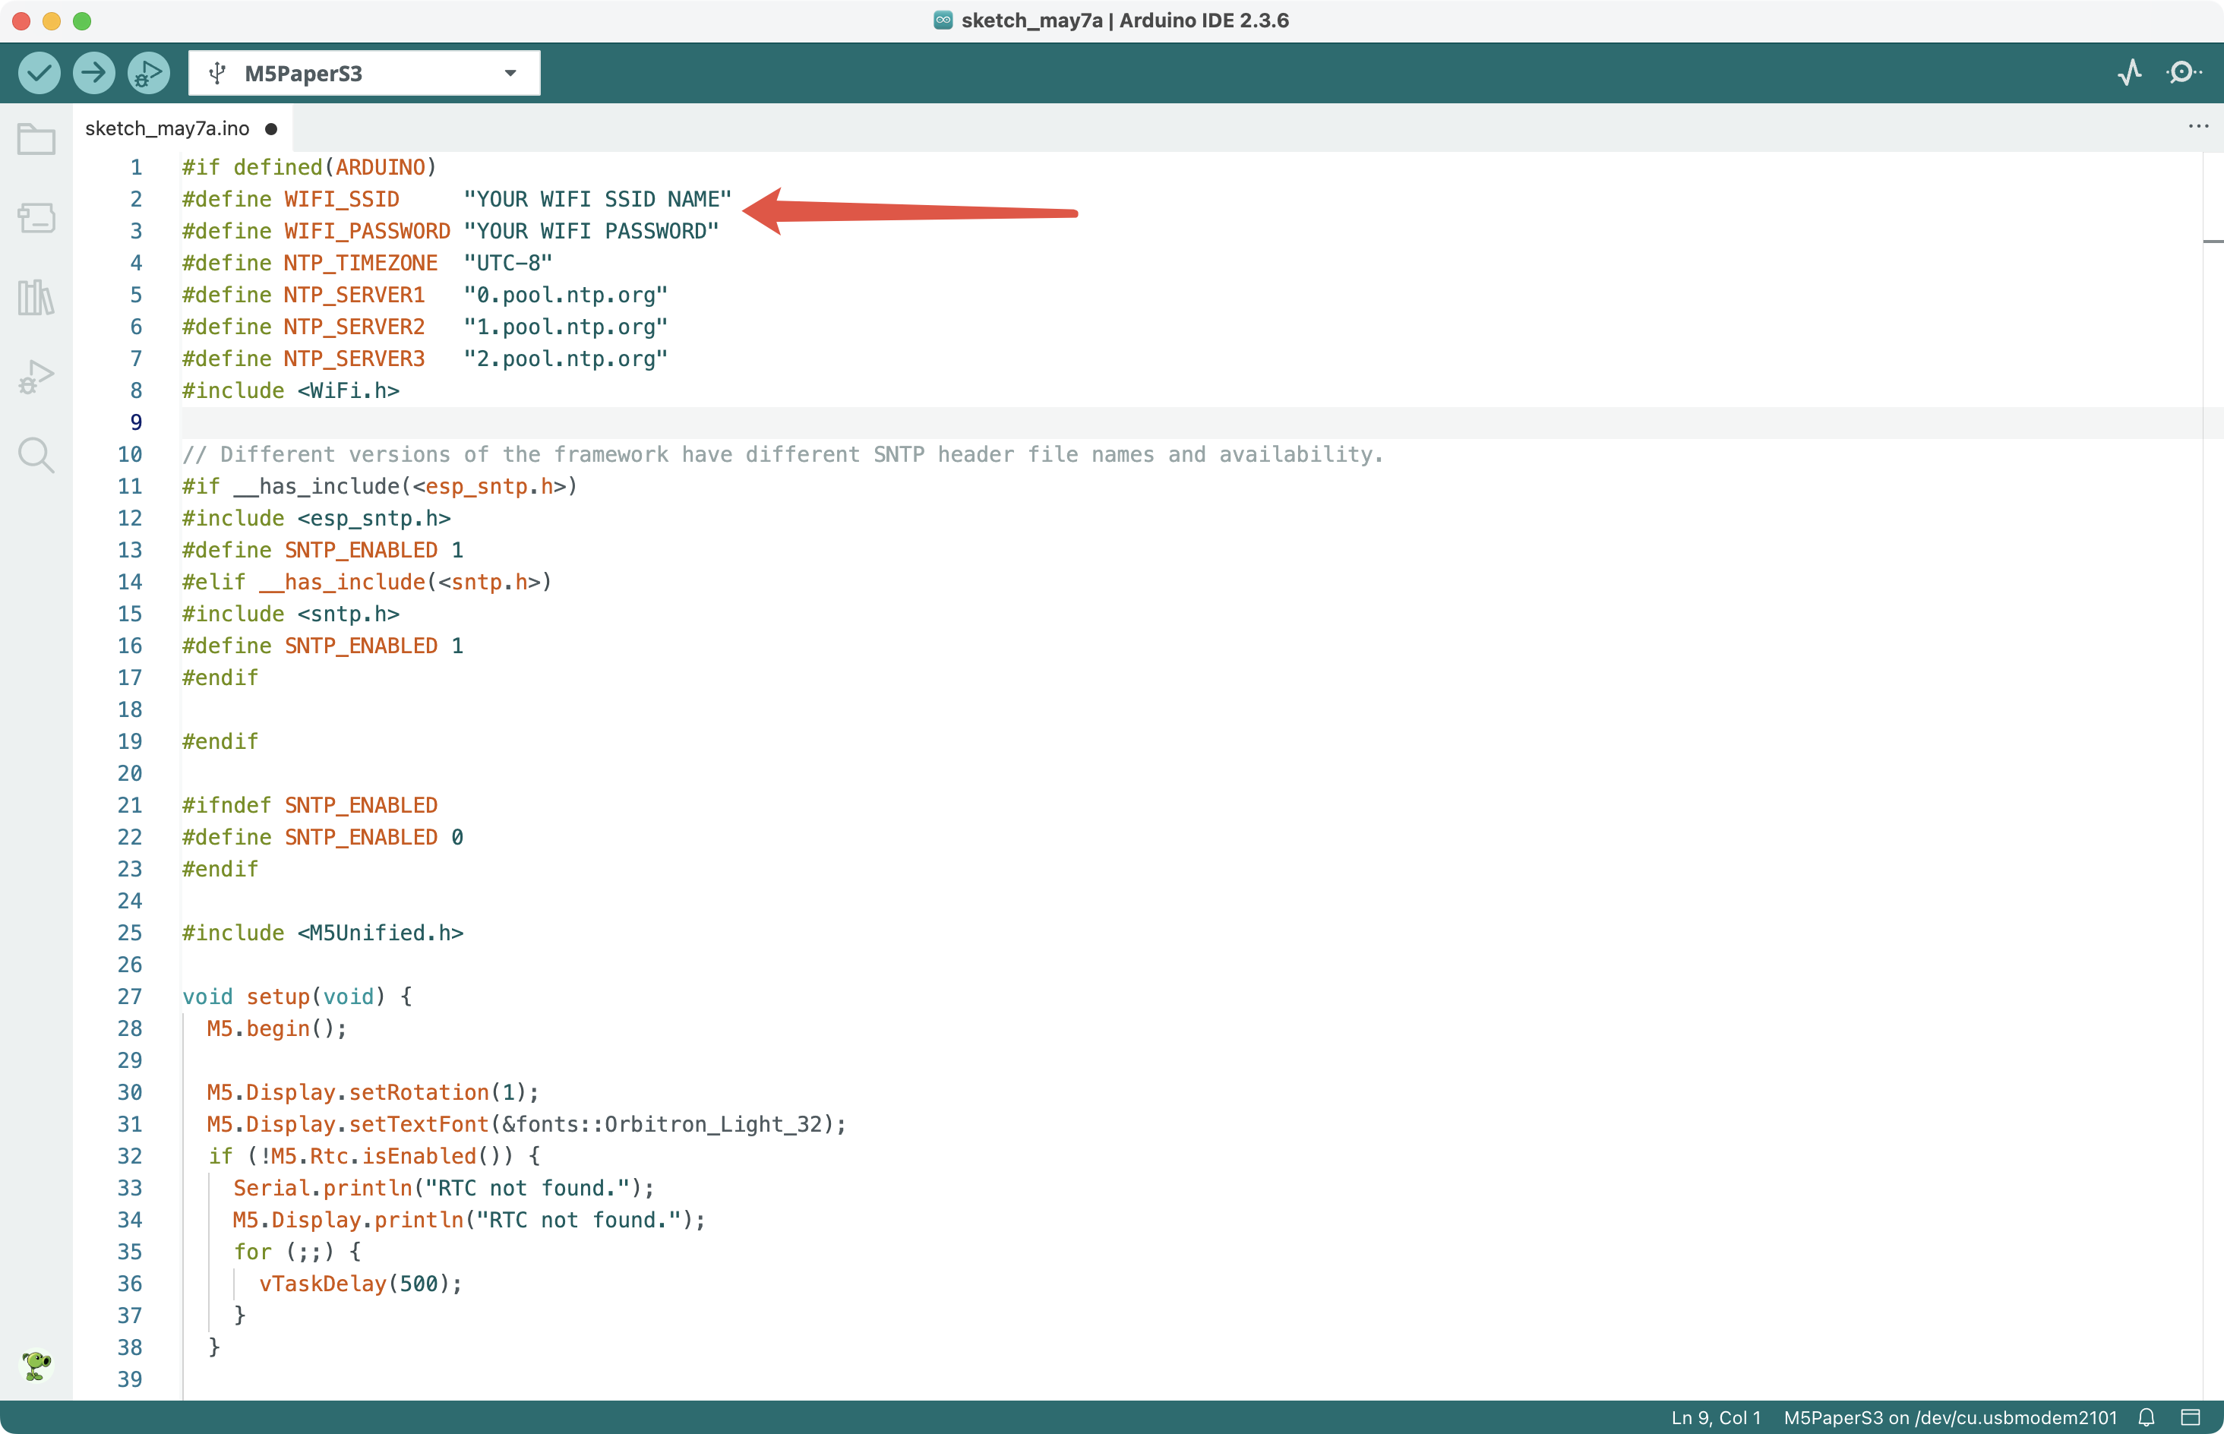Open the Serial Plotter
The image size is (2224, 1434).
pyautogui.click(x=2129, y=73)
